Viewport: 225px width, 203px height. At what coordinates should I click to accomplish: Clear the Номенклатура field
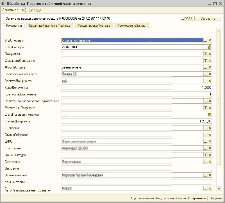pos(210,155)
